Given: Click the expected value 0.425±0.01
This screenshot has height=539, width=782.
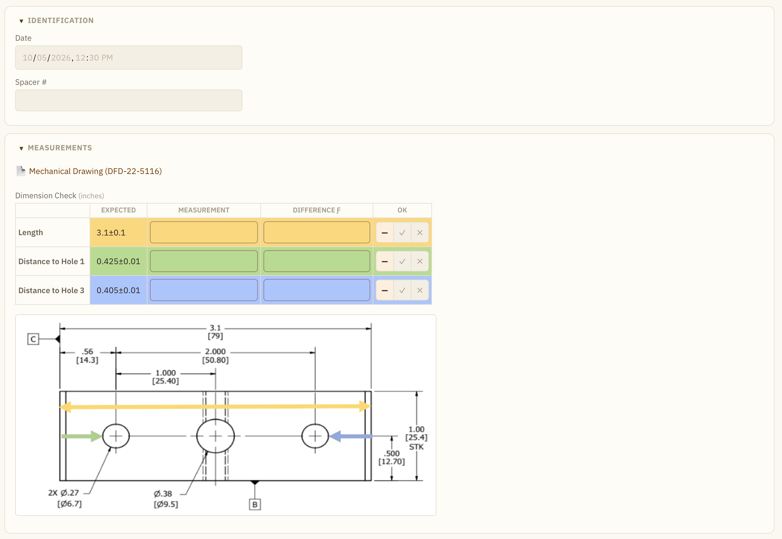Looking at the screenshot, I should pyautogui.click(x=118, y=261).
